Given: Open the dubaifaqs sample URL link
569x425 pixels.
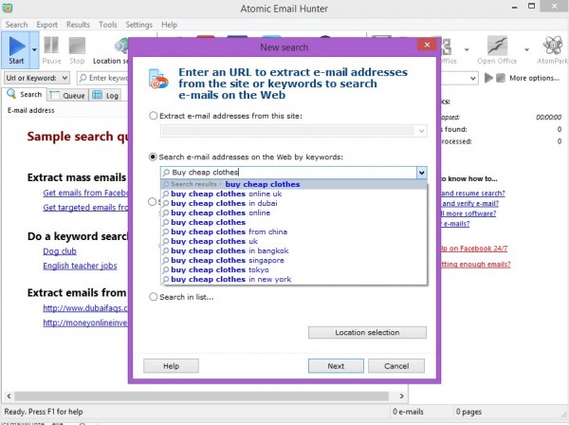Looking at the screenshot, I should 85,308.
